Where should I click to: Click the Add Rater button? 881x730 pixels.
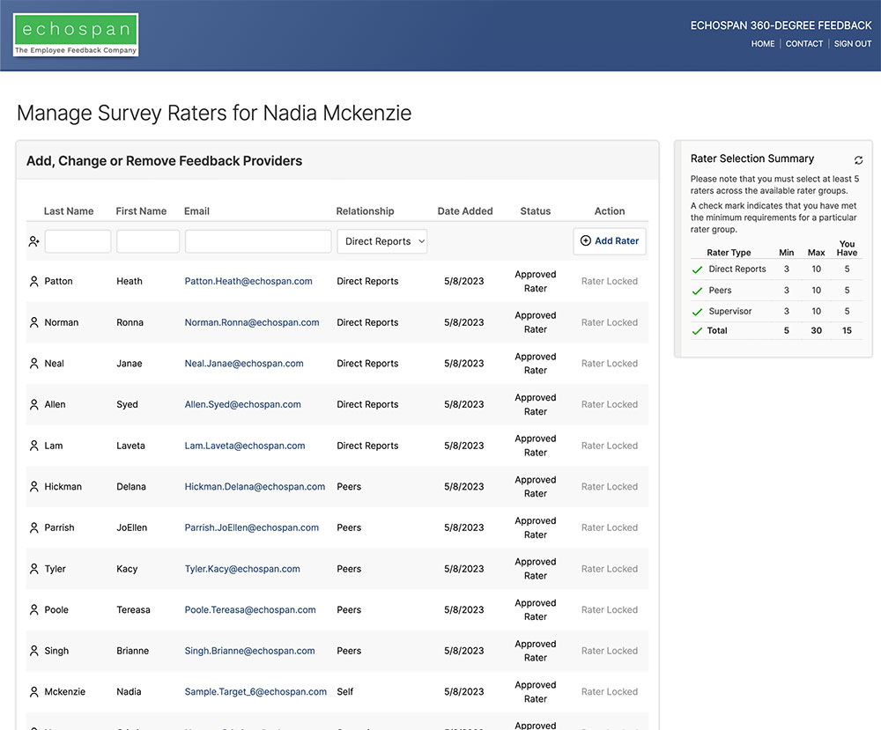(610, 241)
